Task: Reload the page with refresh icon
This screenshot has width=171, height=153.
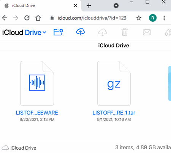Action: pyautogui.click(x=27, y=18)
